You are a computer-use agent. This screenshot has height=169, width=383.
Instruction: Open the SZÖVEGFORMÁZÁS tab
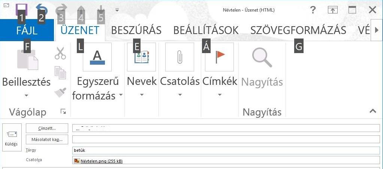tap(298, 30)
